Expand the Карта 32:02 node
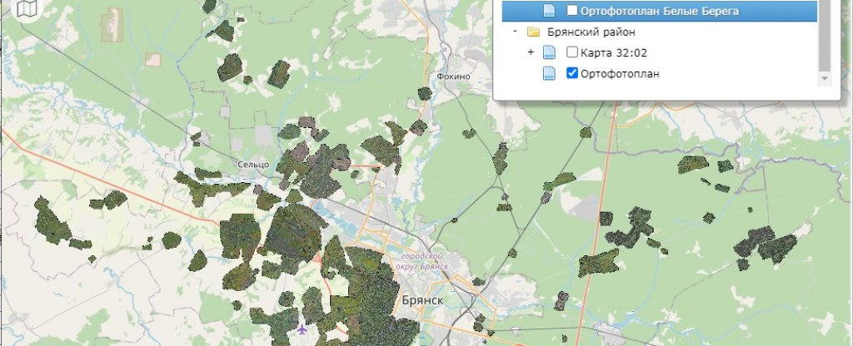 tap(531, 52)
